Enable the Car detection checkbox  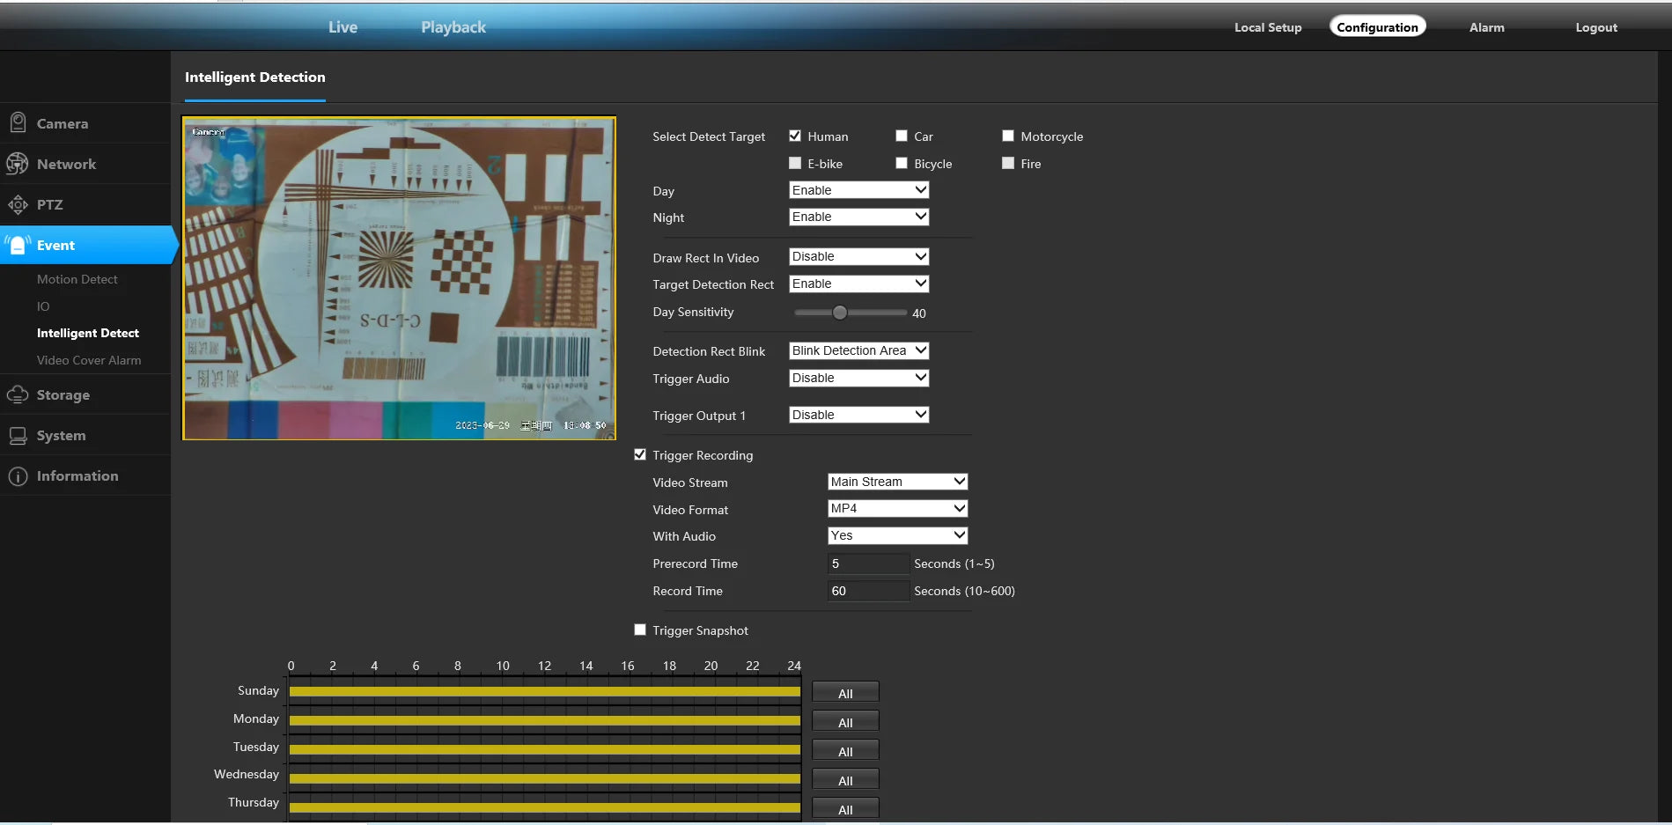click(x=902, y=136)
